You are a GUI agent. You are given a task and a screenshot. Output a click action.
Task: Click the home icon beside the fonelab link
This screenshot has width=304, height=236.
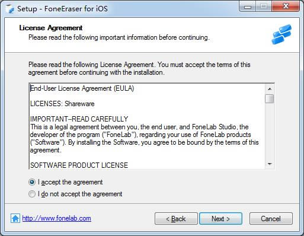coord(15,218)
